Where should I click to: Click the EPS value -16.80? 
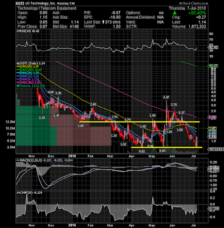tap(115, 18)
